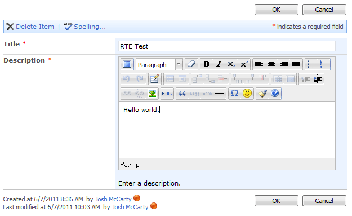Click the 'Description' field label
Image resolution: width=352 pixels, height=216 pixels.
pyautogui.click(x=24, y=60)
